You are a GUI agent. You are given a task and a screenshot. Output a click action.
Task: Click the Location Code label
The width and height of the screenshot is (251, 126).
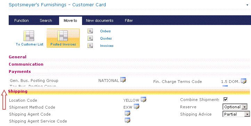click(23, 100)
